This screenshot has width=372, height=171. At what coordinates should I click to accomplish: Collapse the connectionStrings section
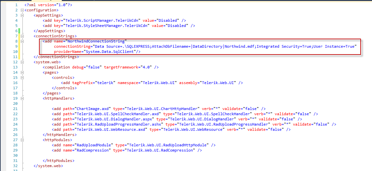point(22,36)
